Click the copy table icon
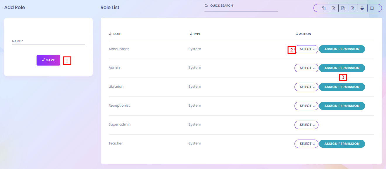 [x=323, y=8]
